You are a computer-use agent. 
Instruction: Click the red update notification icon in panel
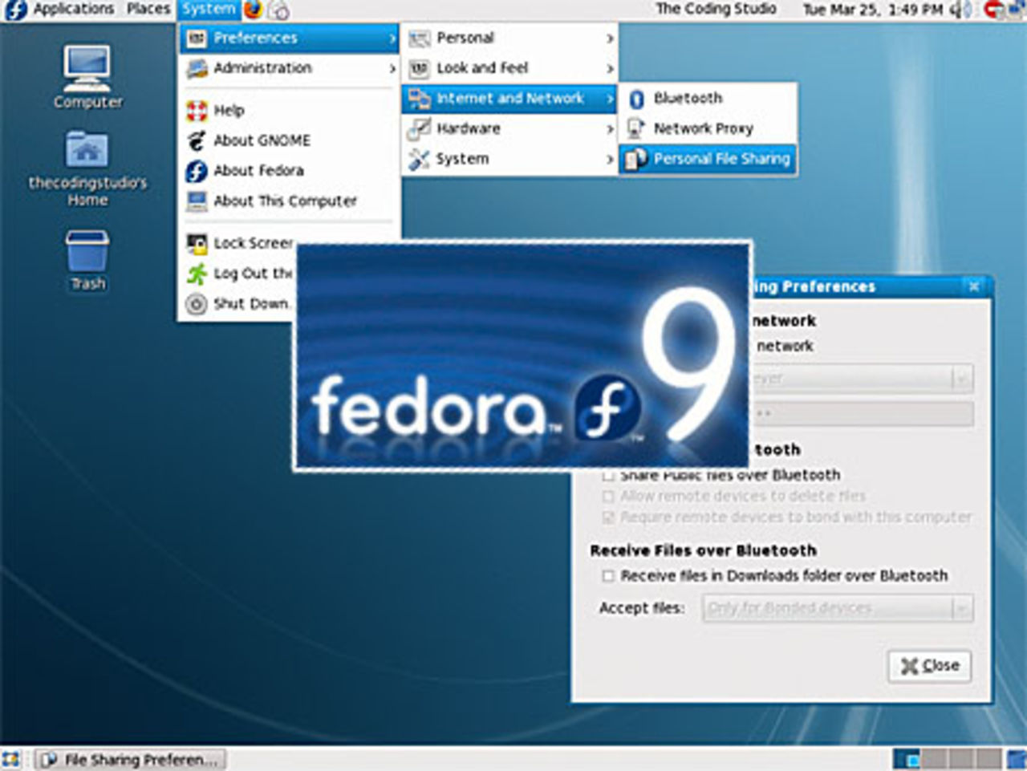tap(993, 10)
